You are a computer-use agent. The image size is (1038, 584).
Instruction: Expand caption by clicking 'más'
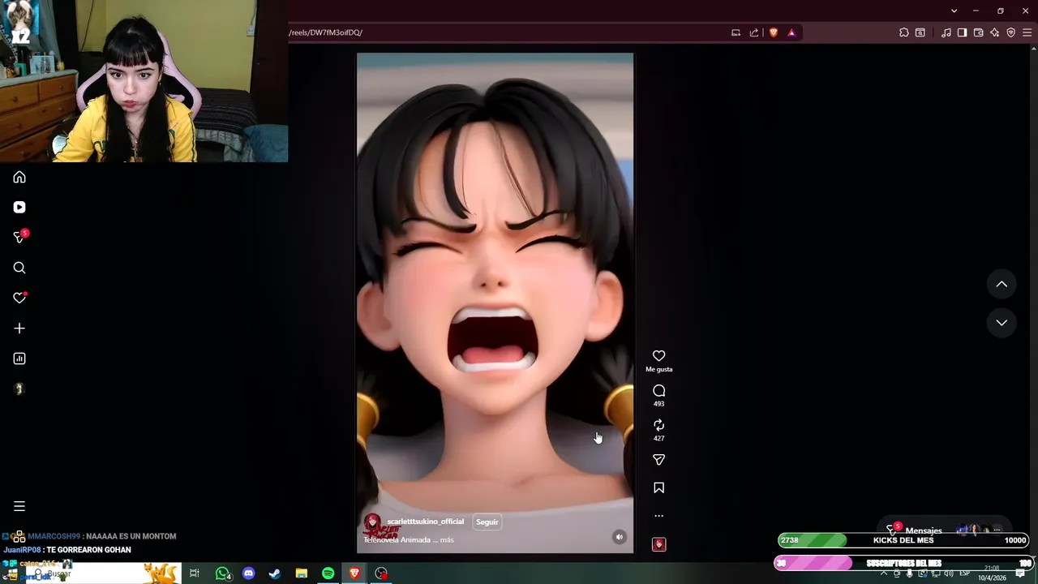tap(447, 540)
